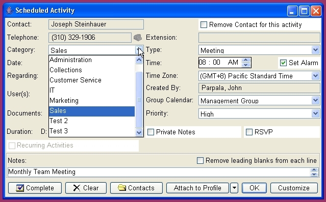
Task: Click the Notes scroll down arrow
Action: pyautogui.click(x=314, y=175)
